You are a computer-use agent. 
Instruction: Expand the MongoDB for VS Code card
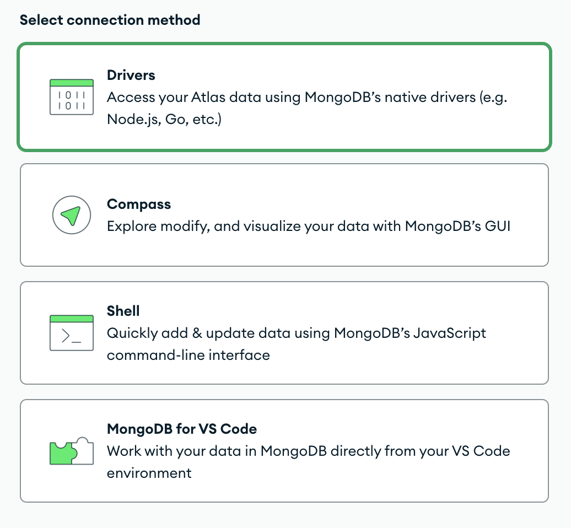pyautogui.click(x=285, y=450)
